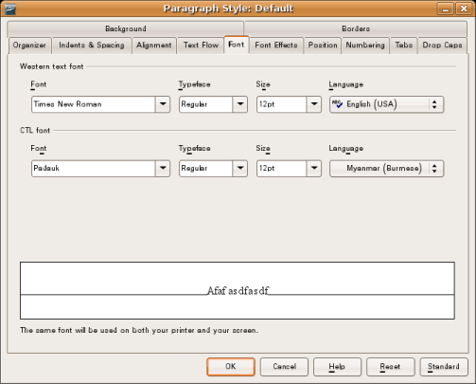476x384 pixels.
Task: Expand the CTL font Size dropdown
Action: coord(314,168)
